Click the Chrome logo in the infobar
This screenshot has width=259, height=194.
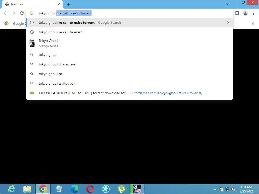7,23
